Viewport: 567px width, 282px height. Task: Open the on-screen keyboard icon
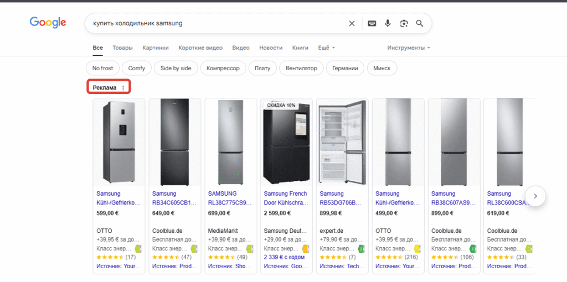(x=372, y=23)
